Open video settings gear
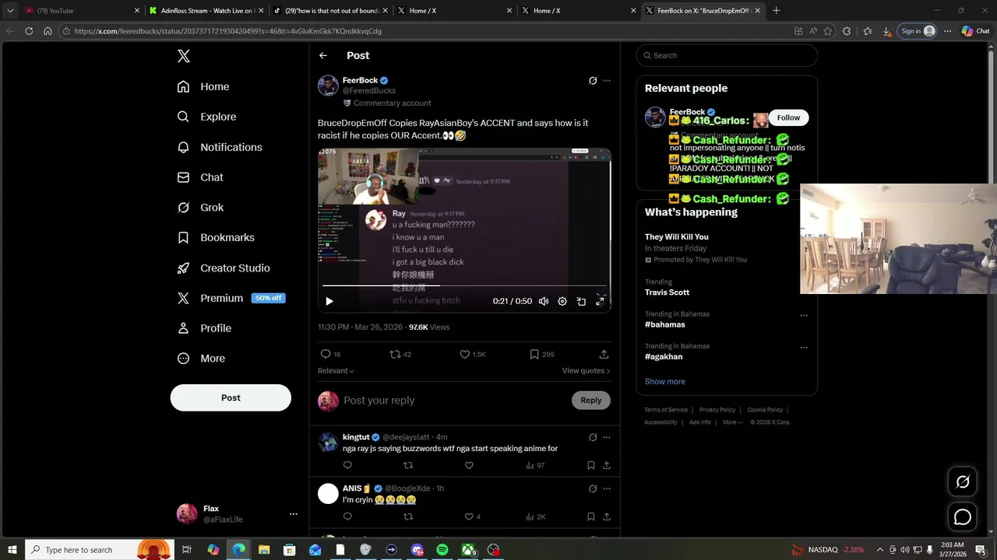This screenshot has height=560, width=997. click(x=562, y=301)
